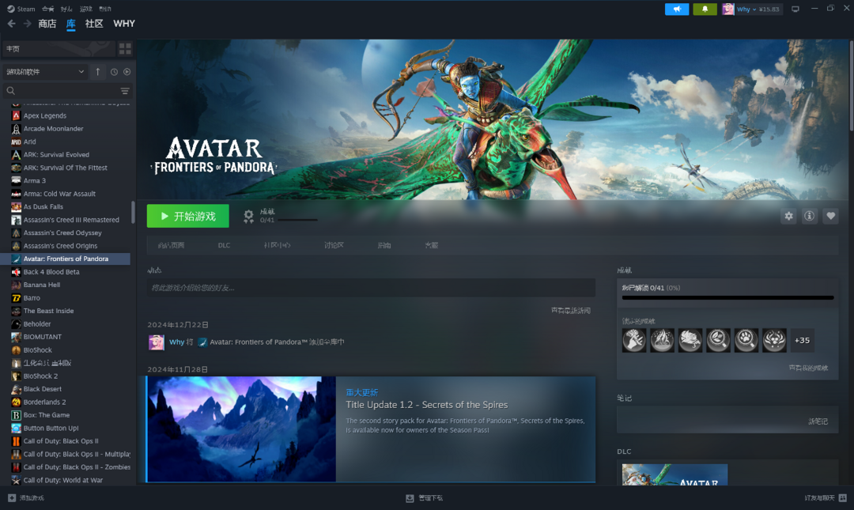This screenshot has height=510, width=854.
Task: Open the Store tab 商店
Action: coord(47,24)
